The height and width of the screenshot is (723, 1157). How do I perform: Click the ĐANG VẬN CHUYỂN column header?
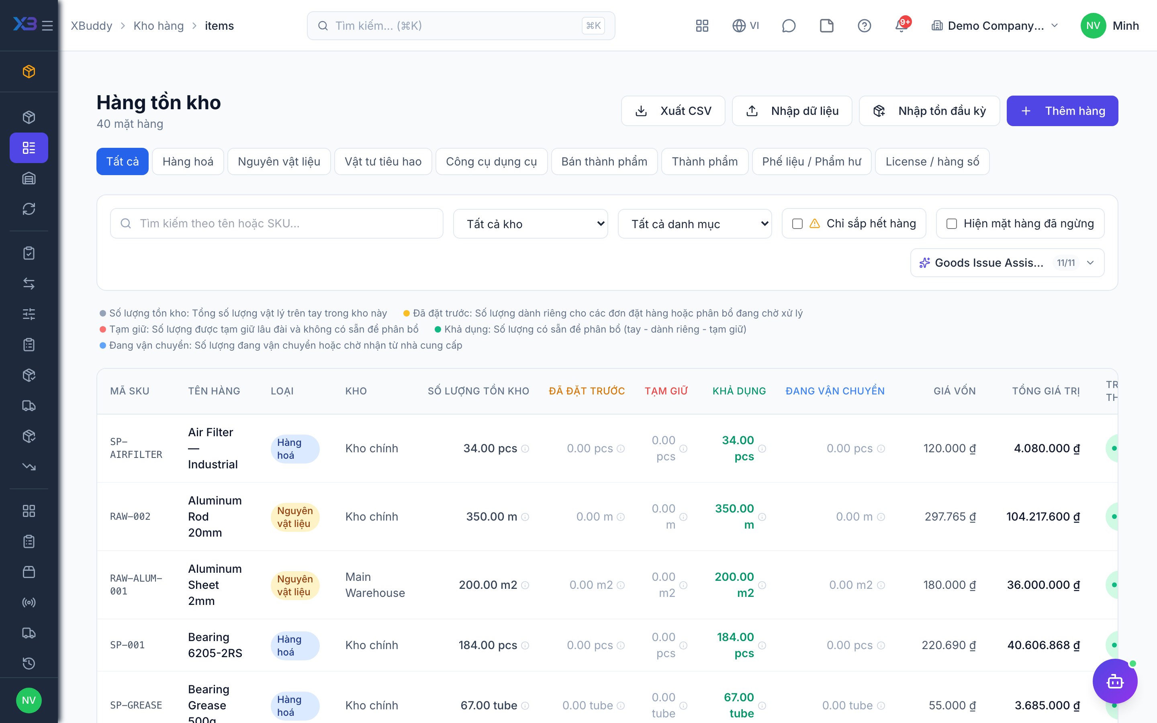(835, 391)
